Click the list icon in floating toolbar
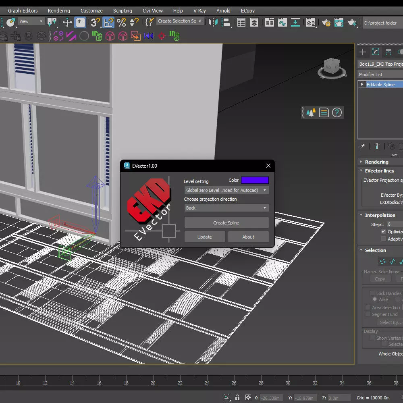The image size is (403, 403). [x=324, y=112]
